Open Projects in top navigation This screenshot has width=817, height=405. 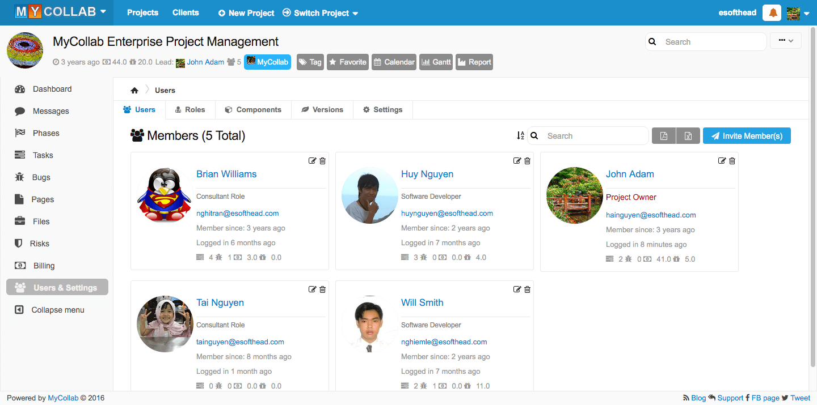click(142, 12)
